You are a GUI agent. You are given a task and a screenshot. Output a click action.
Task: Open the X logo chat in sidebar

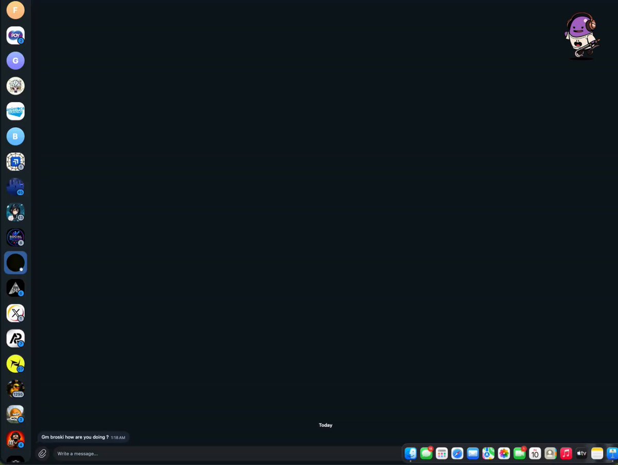(15, 313)
